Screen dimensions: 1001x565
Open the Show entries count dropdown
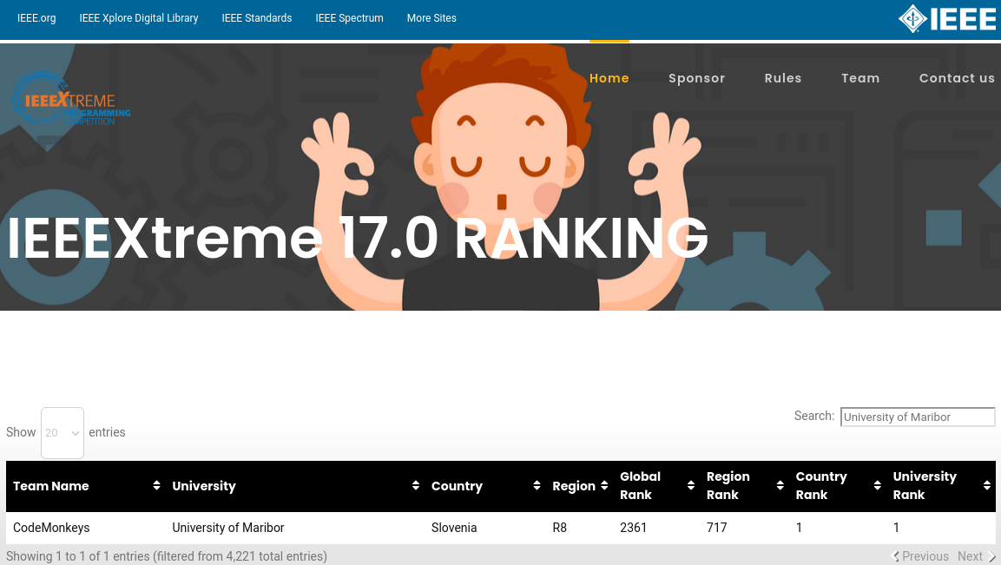(63, 432)
